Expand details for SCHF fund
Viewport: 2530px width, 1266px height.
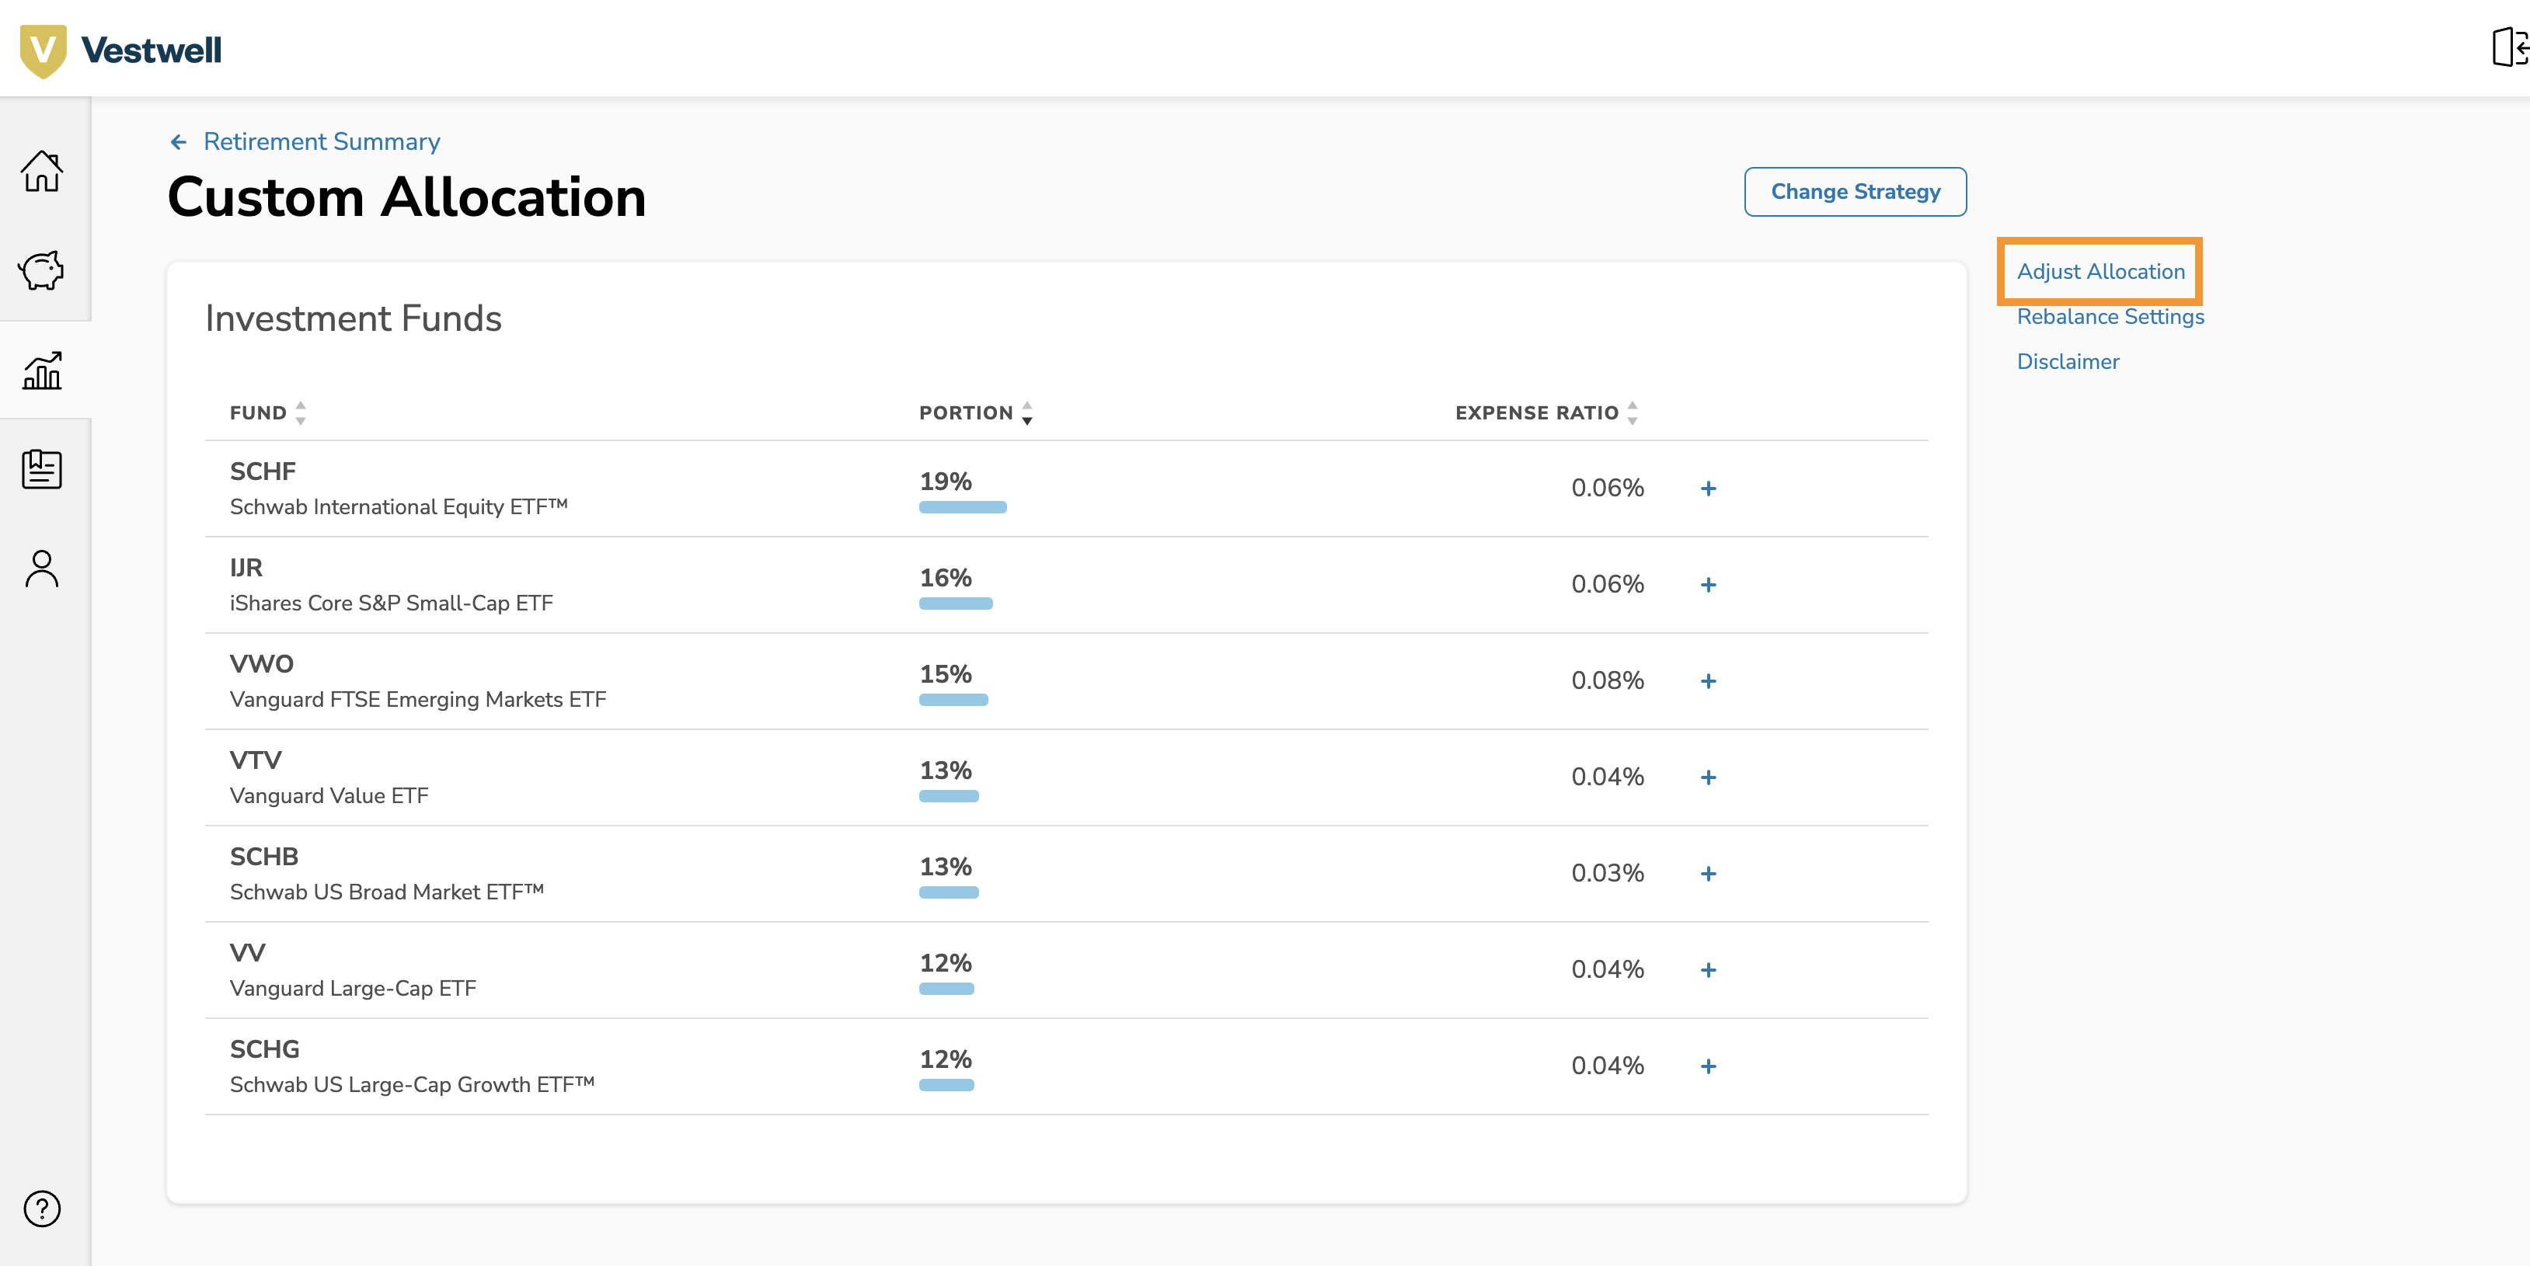[1709, 488]
